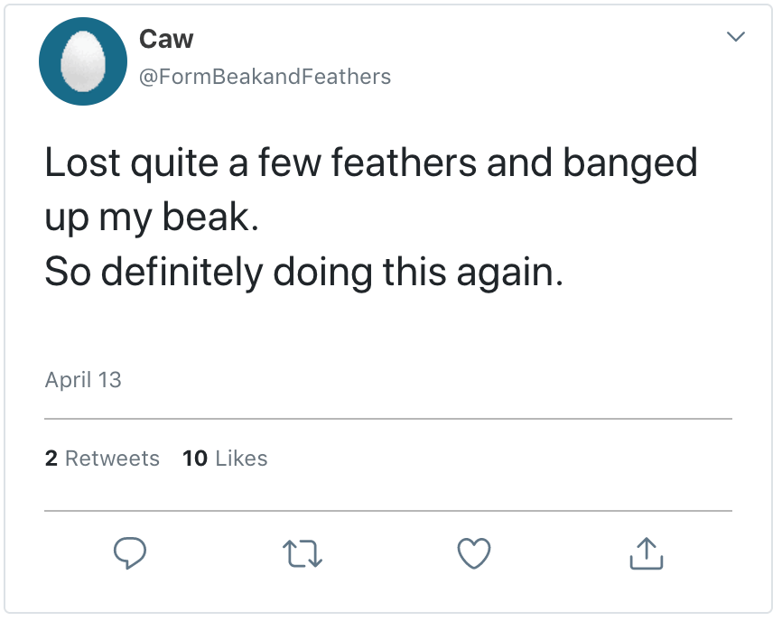Expand the tweet options chevron
782x621 pixels.
click(736, 37)
